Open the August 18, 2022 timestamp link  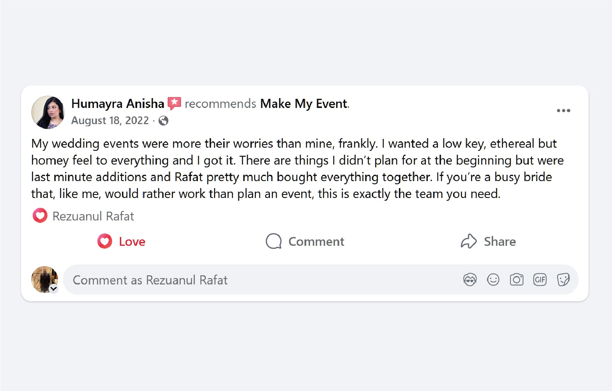[x=109, y=121]
